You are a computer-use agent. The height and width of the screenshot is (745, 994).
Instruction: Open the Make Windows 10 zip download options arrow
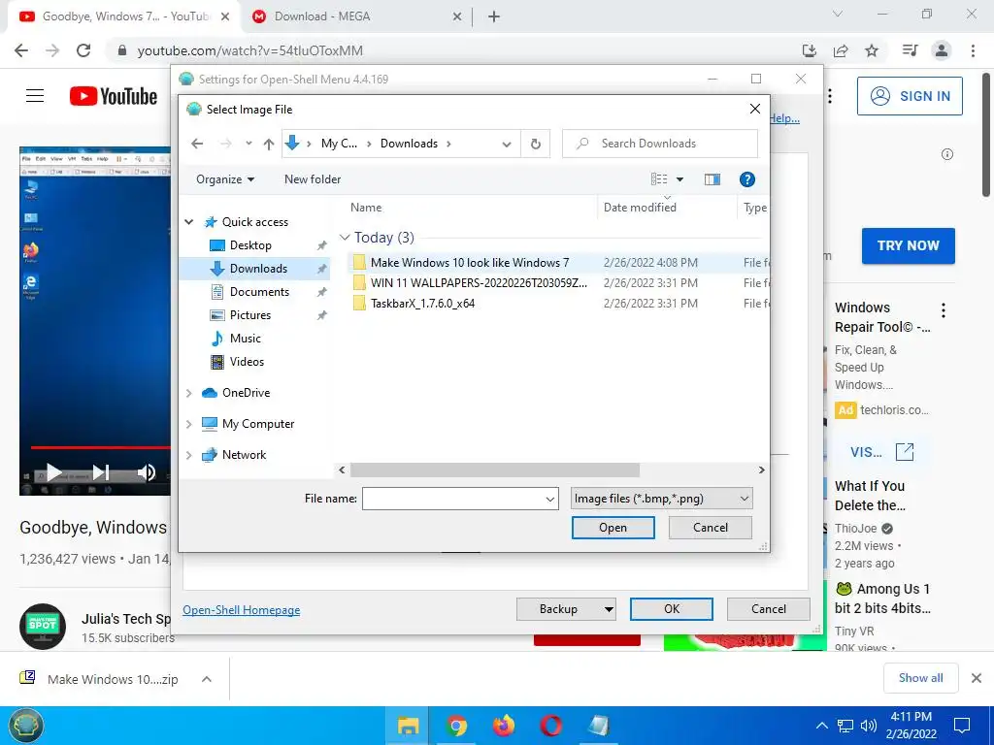point(206,679)
